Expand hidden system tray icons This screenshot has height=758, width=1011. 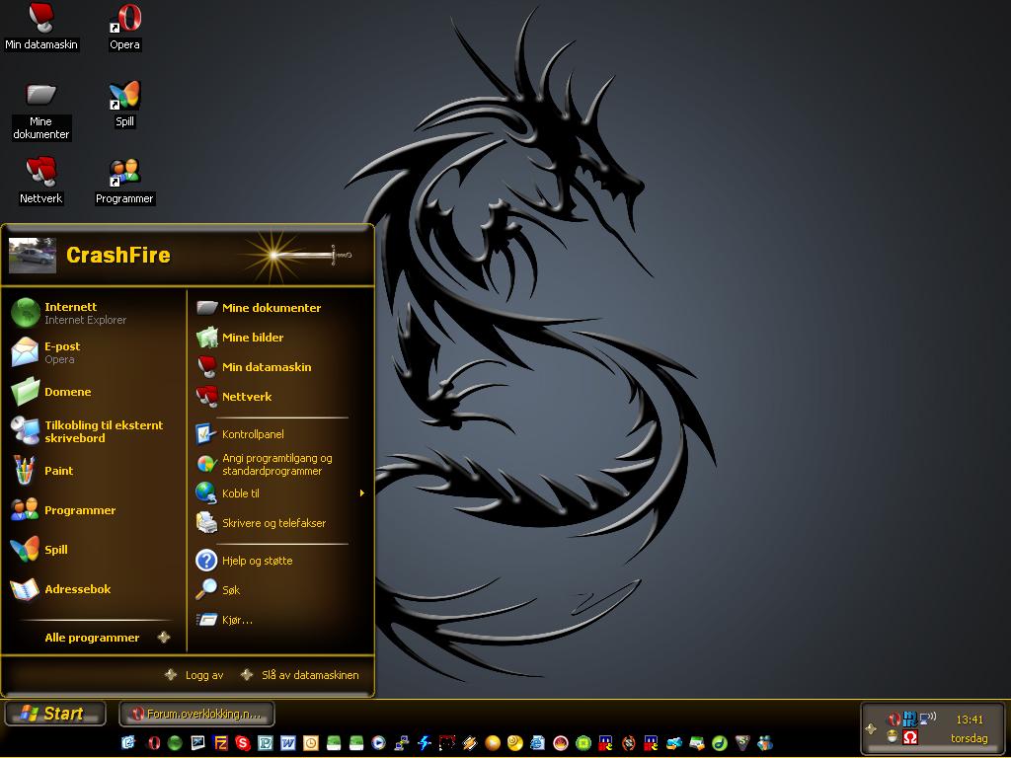coord(871,728)
